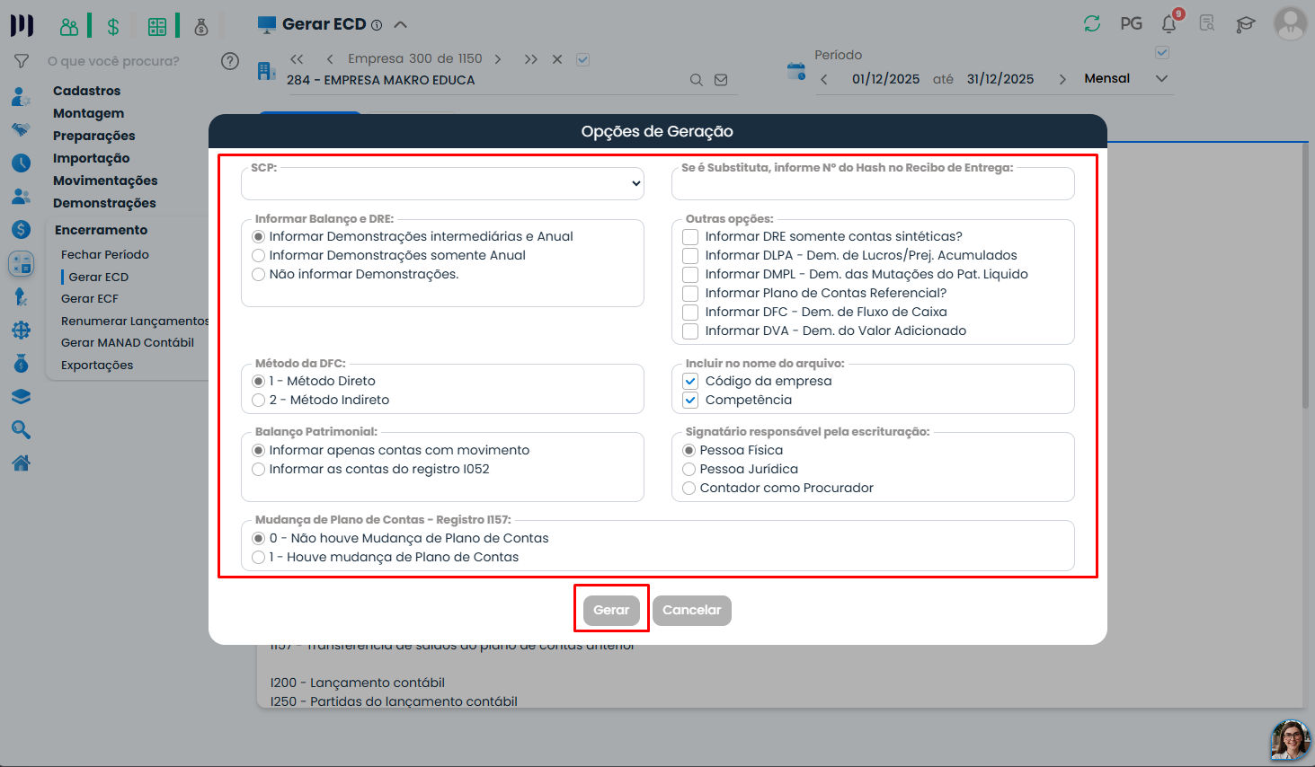This screenshot has height=767, width=1315.
Task: Enable Informar Plano de Contas Referencial
Action: point(690,294)
